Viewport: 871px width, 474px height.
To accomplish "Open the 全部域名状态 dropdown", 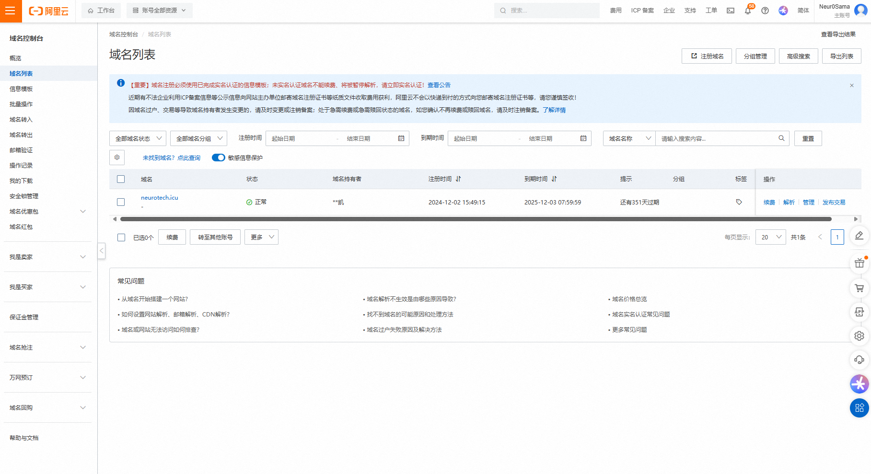I will click(138, 138).
